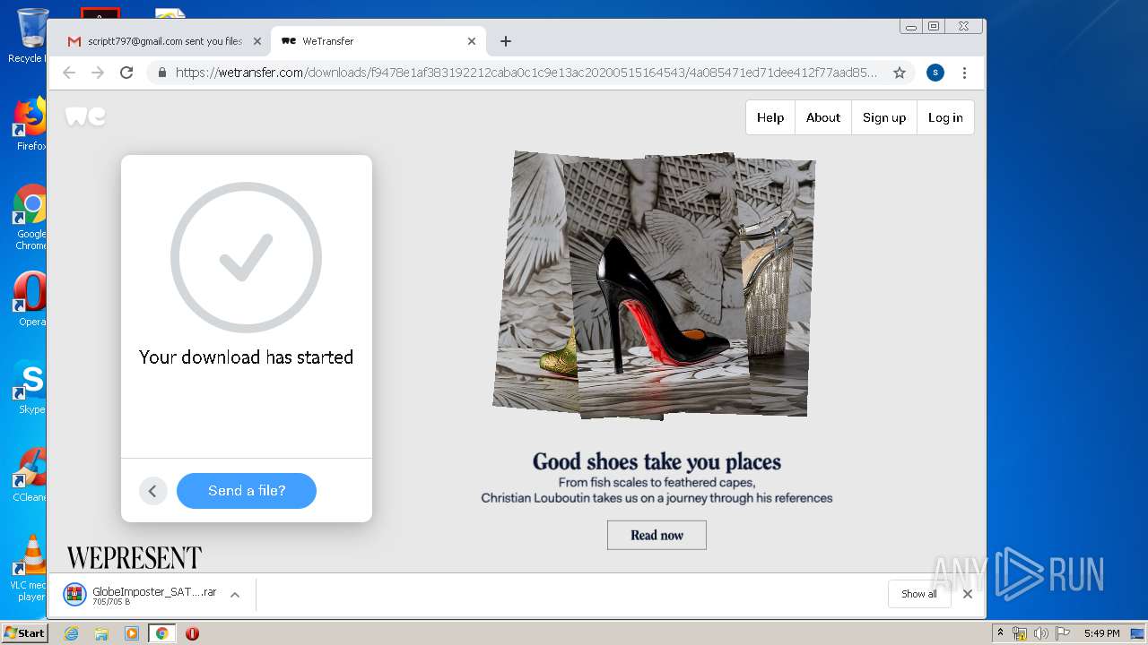Viewport: 1148px width, 645px height.
Task: Go forward with browser forward arrow
Action: point(98,73)
